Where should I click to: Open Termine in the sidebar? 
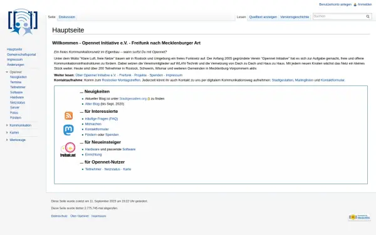[x=16, y=82]
